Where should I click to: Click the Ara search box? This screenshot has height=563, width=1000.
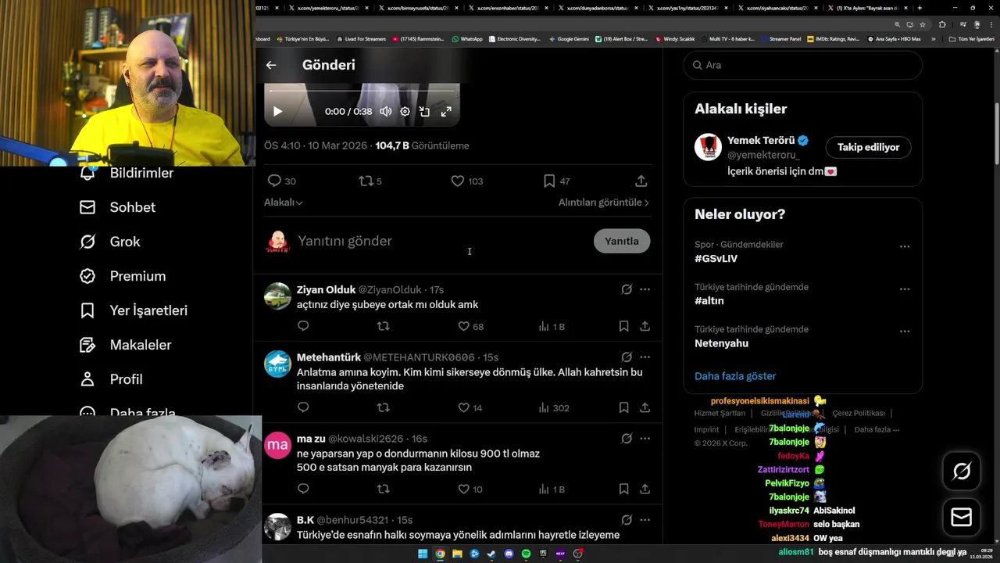tap(803, 65)
